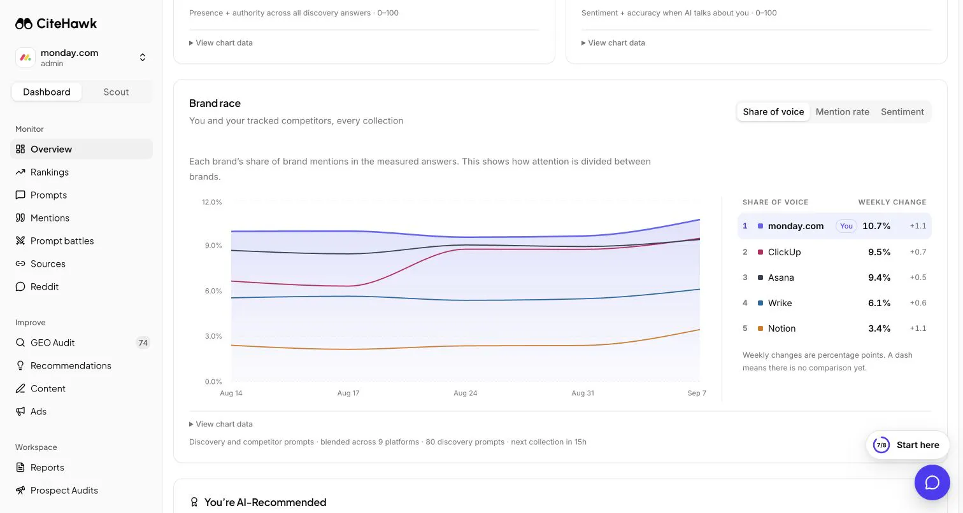
Task: Open Prompt battles
Action: 82,241
